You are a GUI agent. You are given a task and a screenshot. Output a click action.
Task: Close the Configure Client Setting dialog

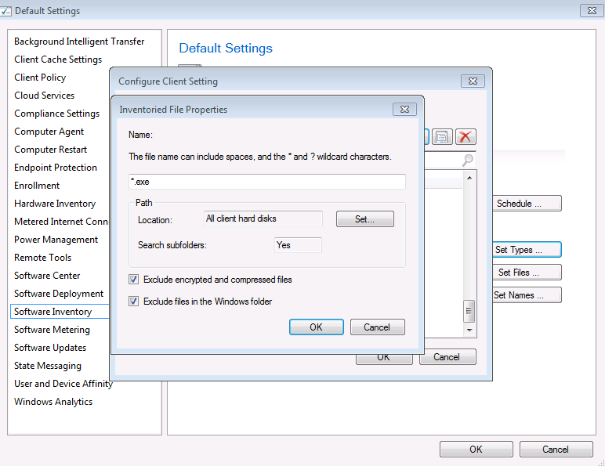click(x=472, y=81)
